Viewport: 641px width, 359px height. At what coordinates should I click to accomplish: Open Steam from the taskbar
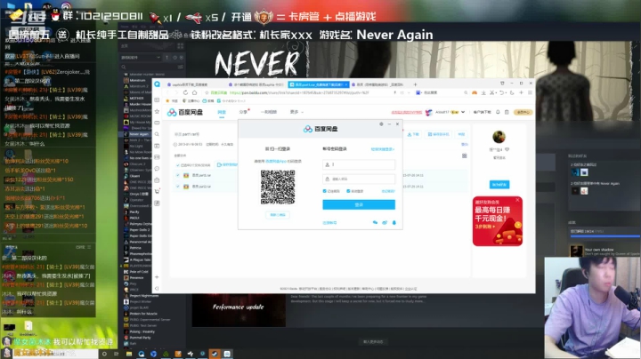click(x=215, y=354)
